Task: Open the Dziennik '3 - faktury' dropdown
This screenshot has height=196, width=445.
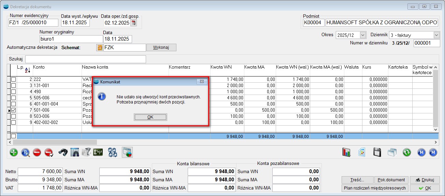Action: [436, 35]
